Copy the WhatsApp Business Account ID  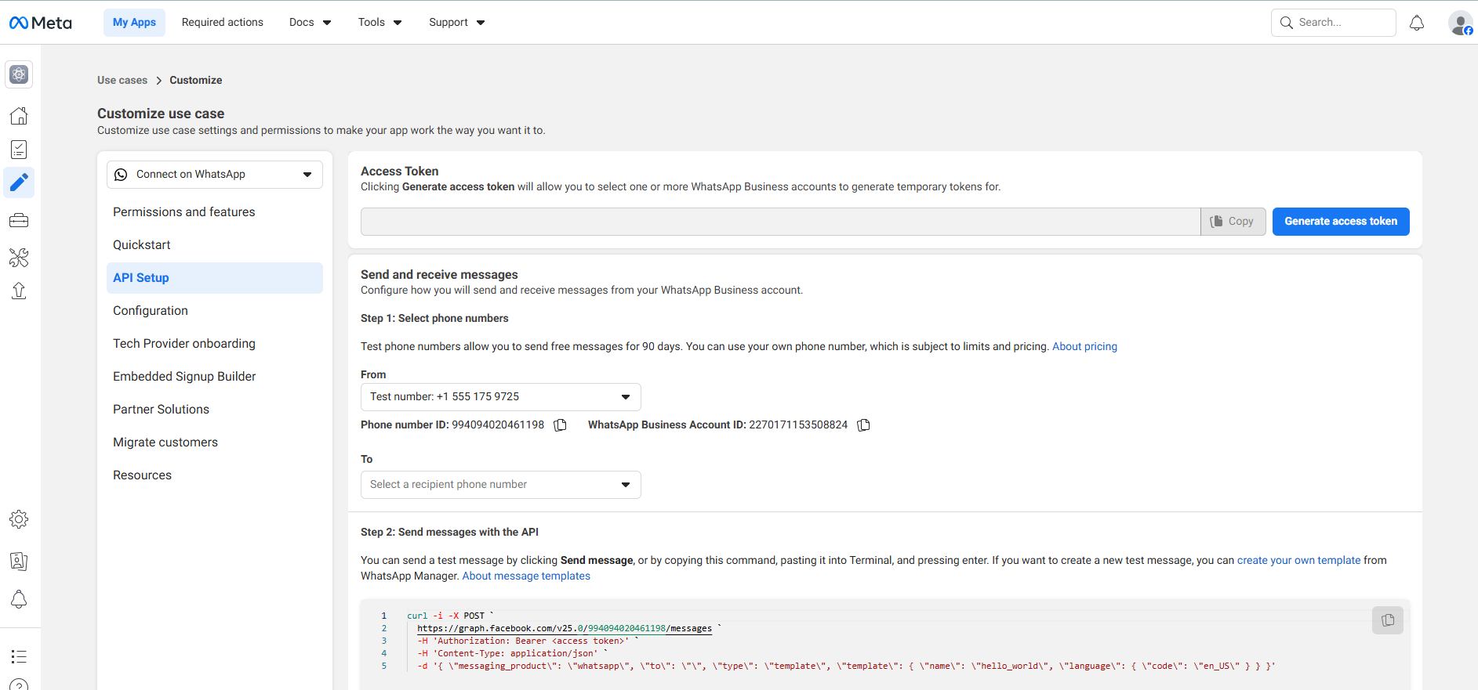coord(863,424)
